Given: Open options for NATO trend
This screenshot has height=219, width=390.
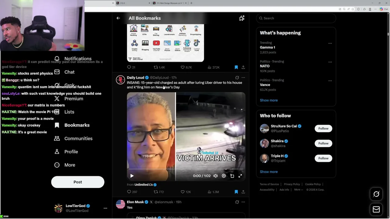Looking at the screenshot, I should pyautogui.click(x=330, y=62).
